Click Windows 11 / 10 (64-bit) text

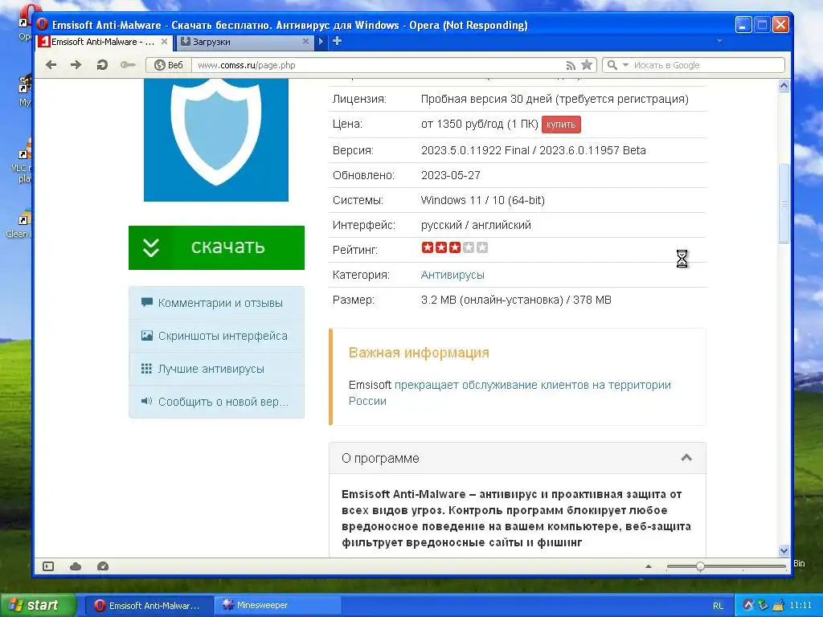tap(483, 200)
